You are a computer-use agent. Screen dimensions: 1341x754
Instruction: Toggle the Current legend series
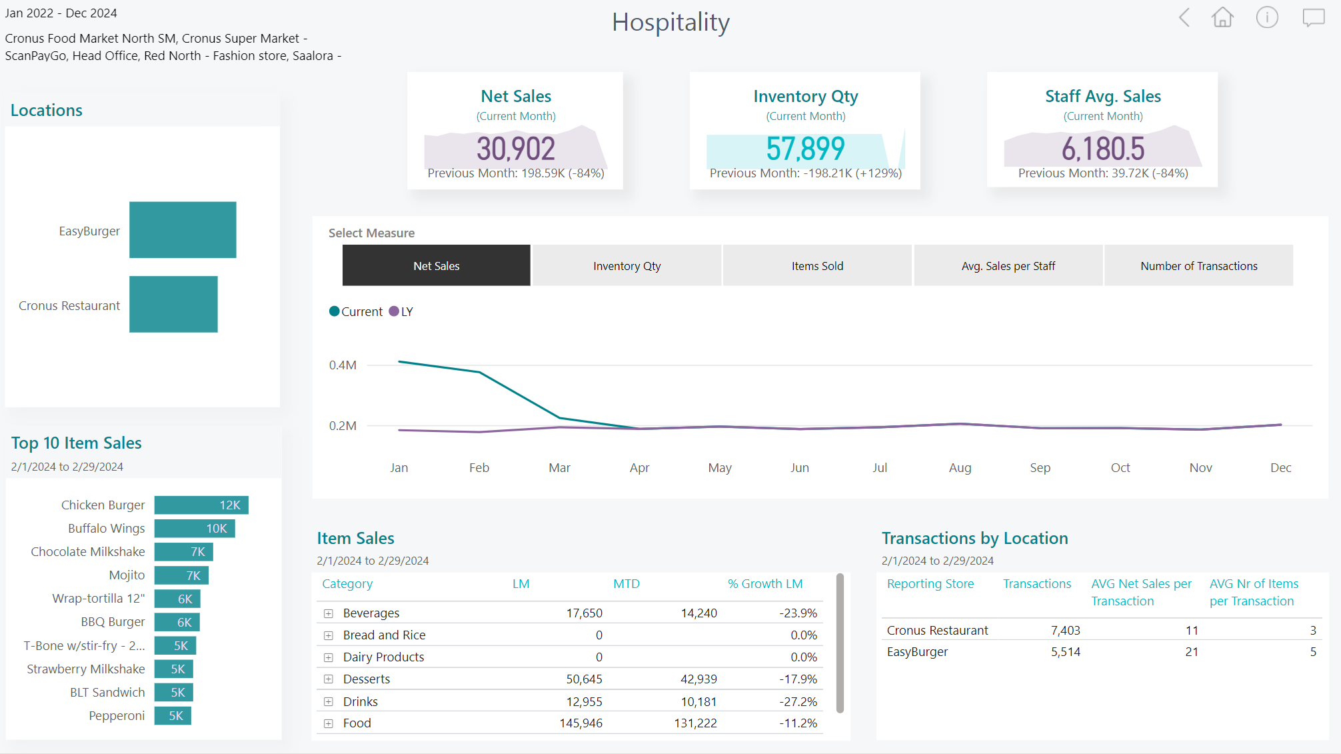tap(356, 312)
